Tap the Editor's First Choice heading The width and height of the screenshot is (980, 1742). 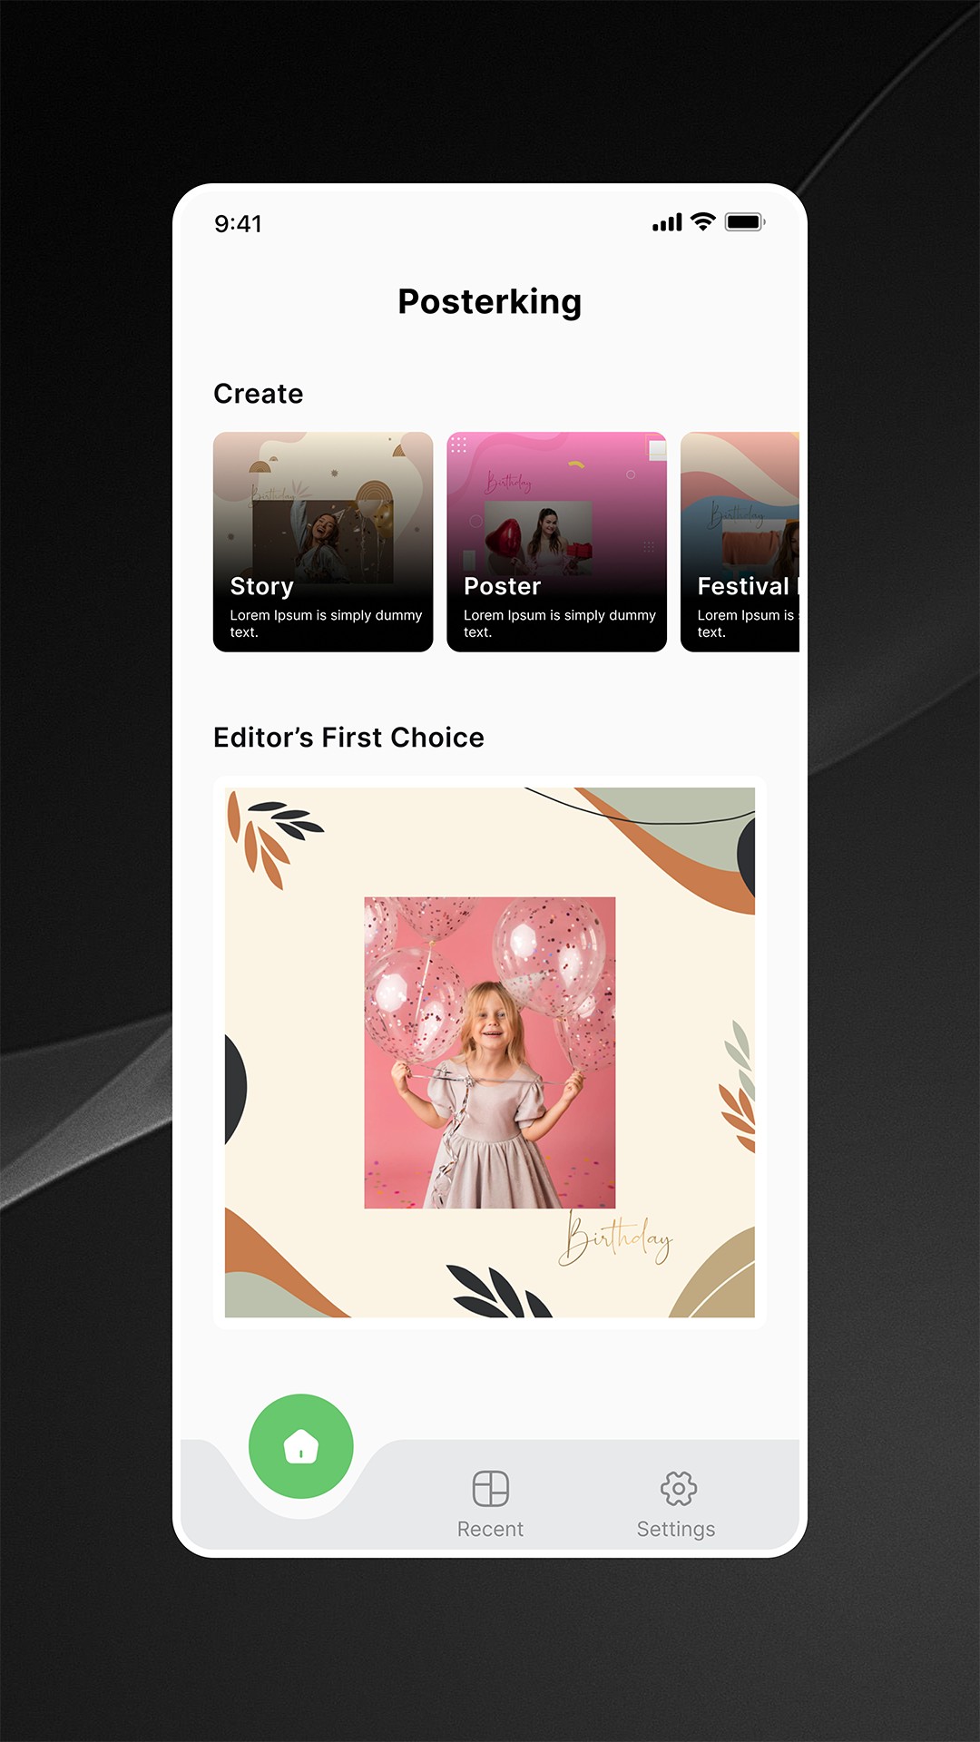(x=348, y=738)
